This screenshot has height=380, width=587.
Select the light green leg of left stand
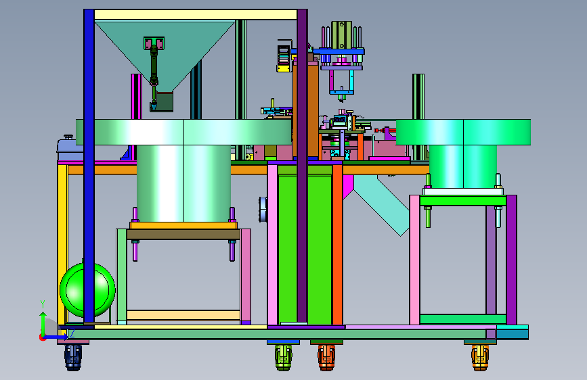point(121,277)
